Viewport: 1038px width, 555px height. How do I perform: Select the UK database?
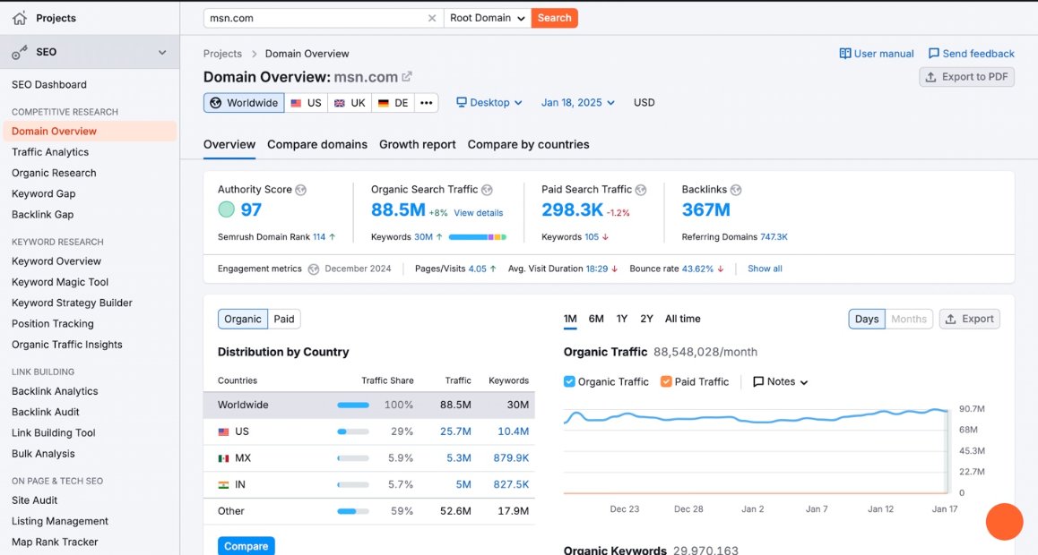350,102
